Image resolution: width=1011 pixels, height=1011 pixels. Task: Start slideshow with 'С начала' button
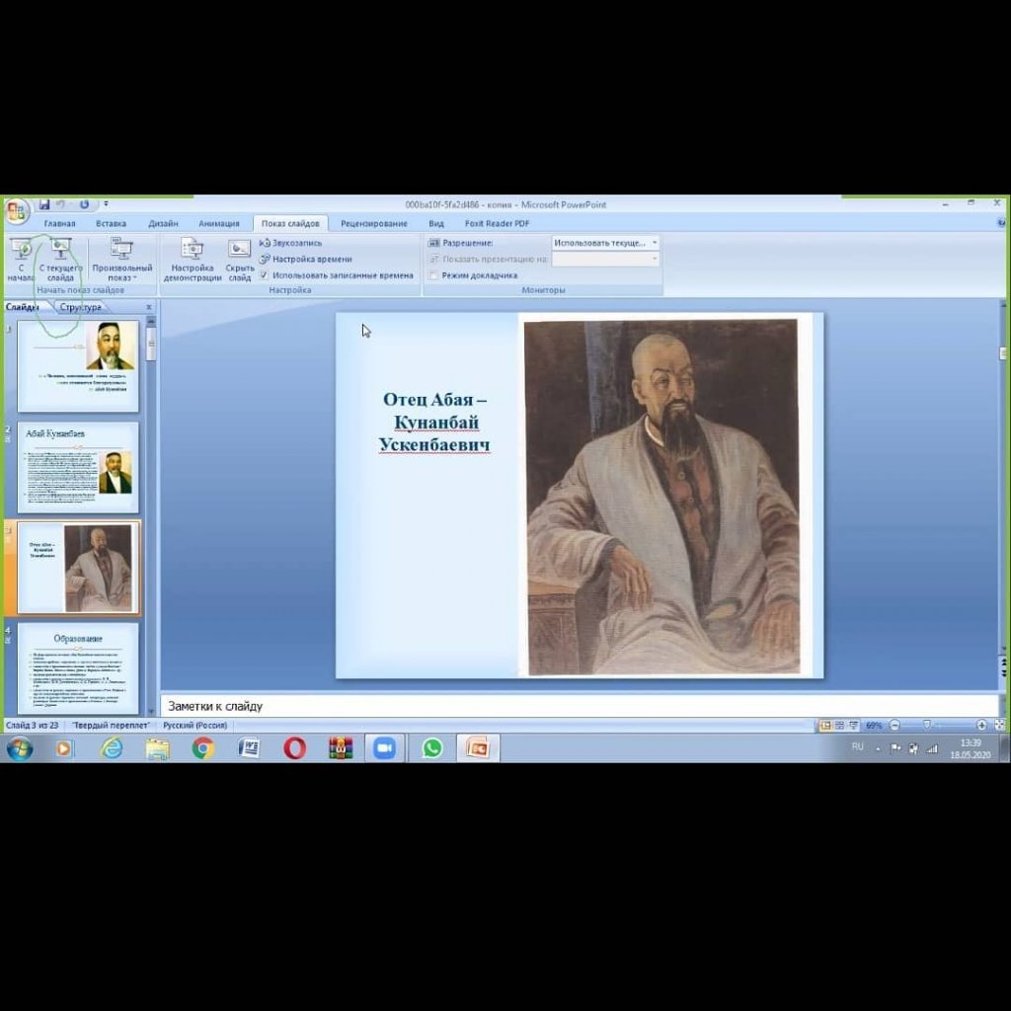(x=21, y=260)
